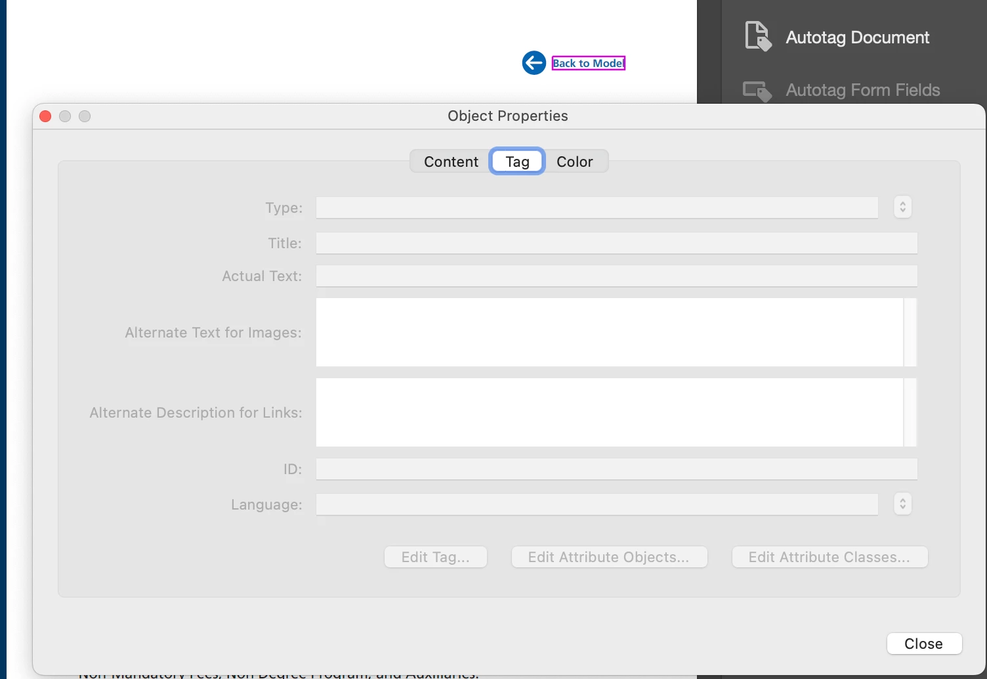Click into the Language combo field
The image size is (987, 679).
(597, 504)
